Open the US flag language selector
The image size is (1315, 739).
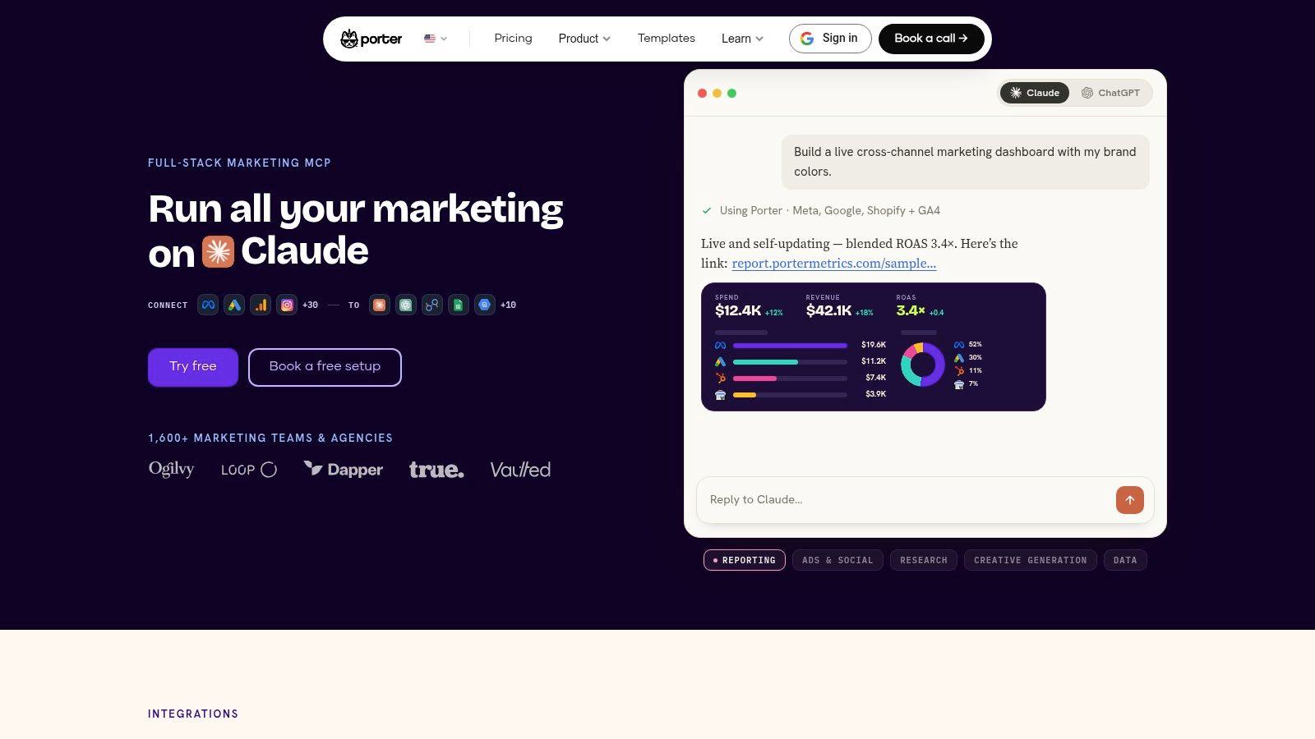[x=436, y=39]
